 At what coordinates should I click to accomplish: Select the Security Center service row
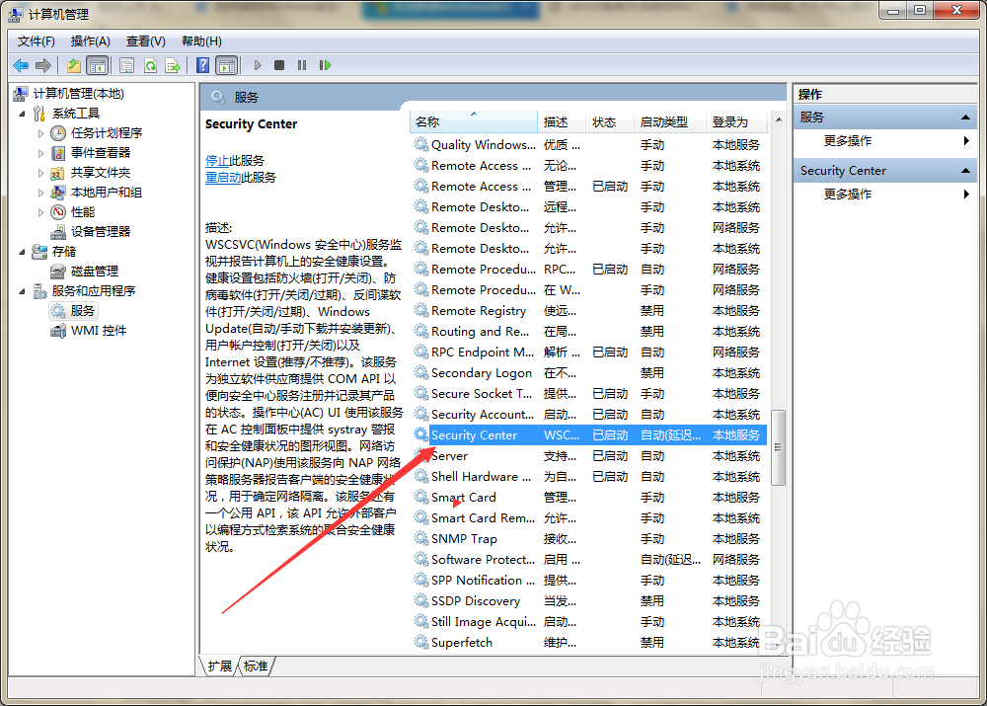click(589, 435)
